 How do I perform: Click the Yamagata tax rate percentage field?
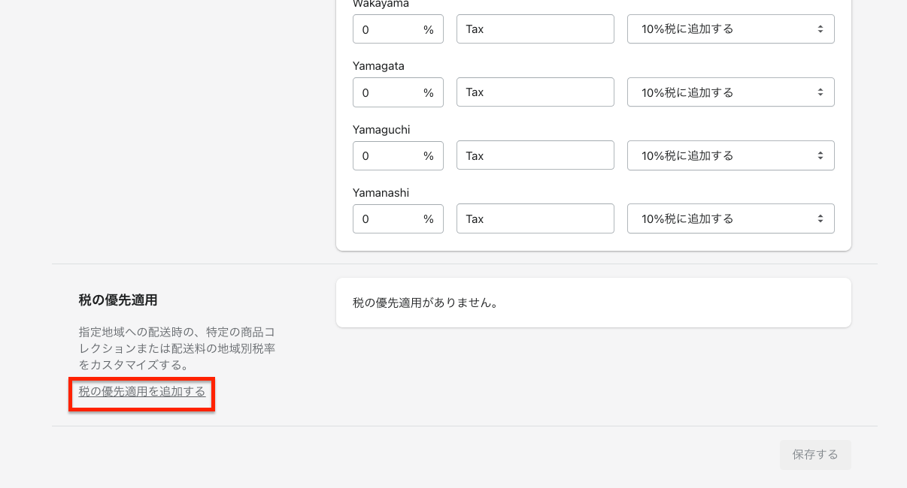point(398,92)
